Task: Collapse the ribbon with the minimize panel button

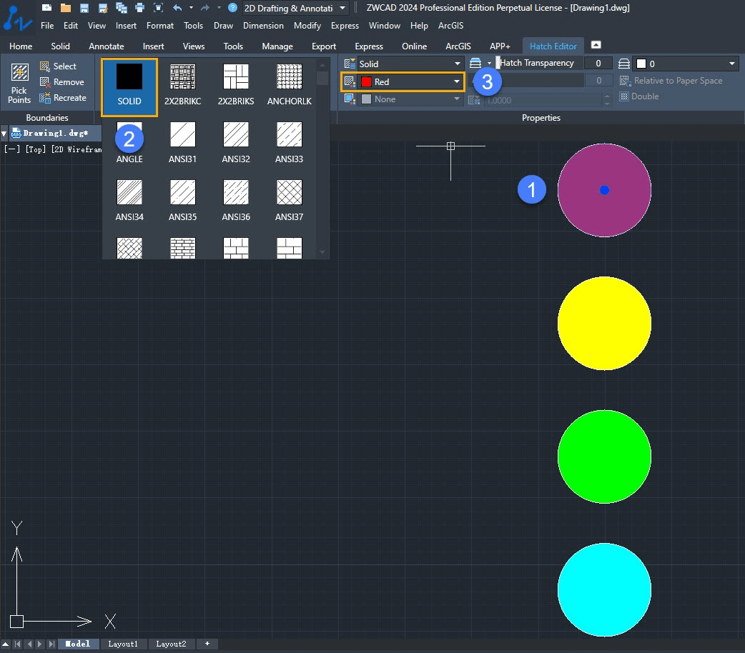Action: (596, 44)
